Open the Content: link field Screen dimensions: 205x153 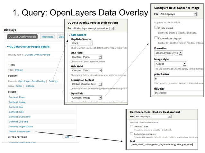[16, 107]
